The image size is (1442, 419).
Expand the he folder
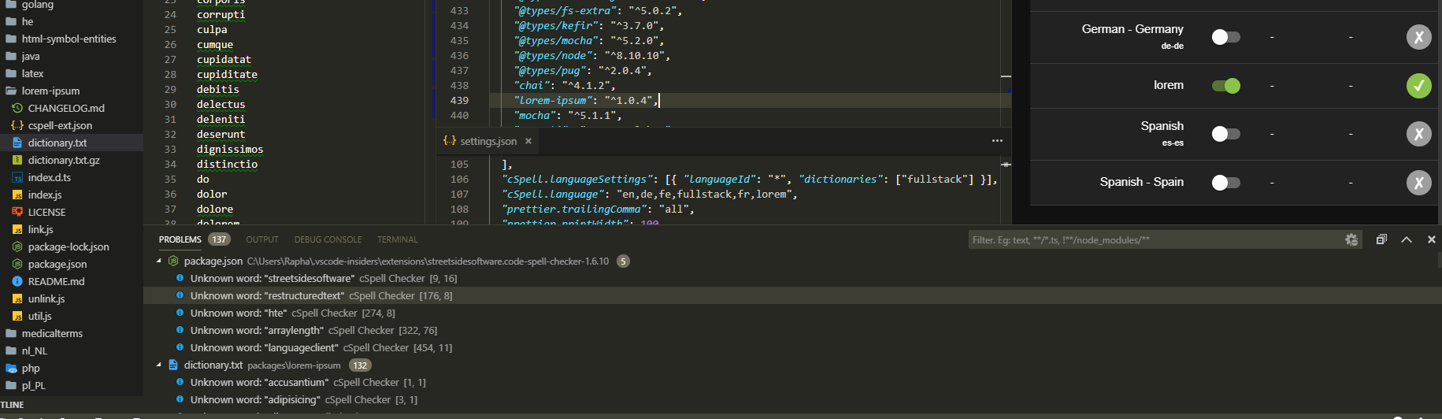point(27,21)
